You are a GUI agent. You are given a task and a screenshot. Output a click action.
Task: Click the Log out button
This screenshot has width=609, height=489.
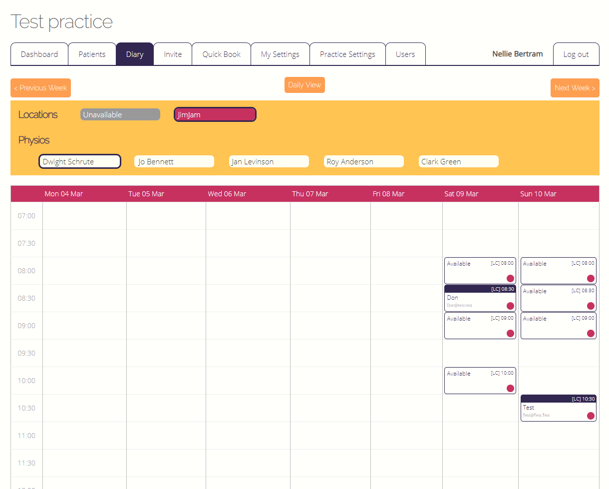[x=576, y=54]
